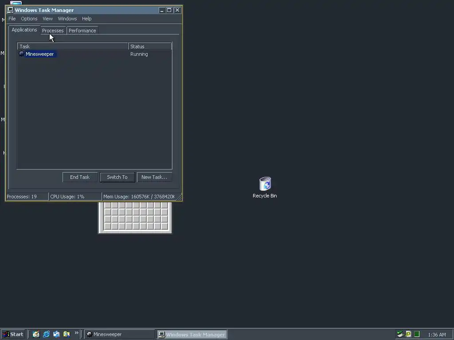454x340 pixels.
Task: Click the Windows Task Manager taskbar button
Action: [192, 334]
